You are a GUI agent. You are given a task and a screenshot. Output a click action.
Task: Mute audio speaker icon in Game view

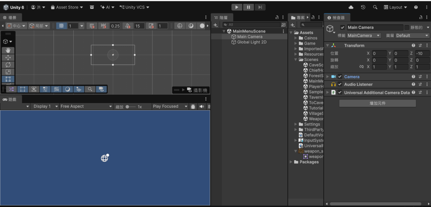[x=202, y=106]
